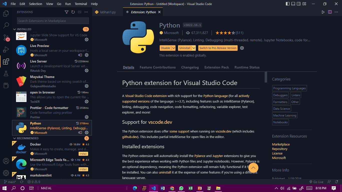The height and width of the screenshot is (192, 342).
Task: Open the Run and Debug view
Action: pos(6,49)
